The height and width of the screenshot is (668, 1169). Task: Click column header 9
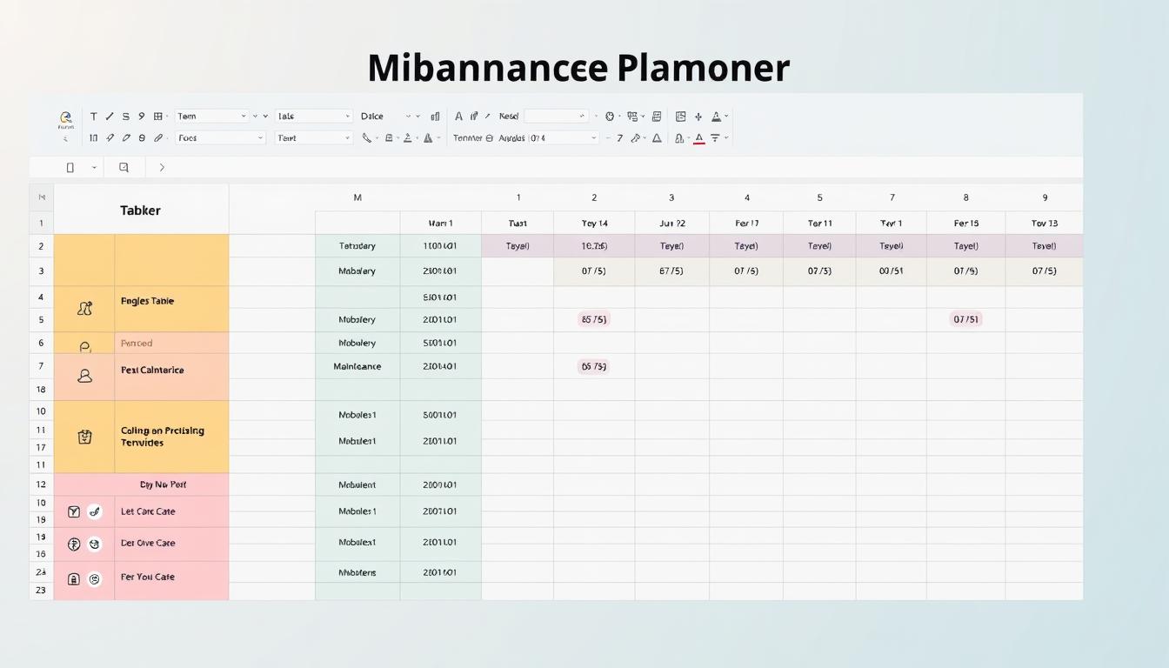pyautogui.click(x=1045, y=197)
